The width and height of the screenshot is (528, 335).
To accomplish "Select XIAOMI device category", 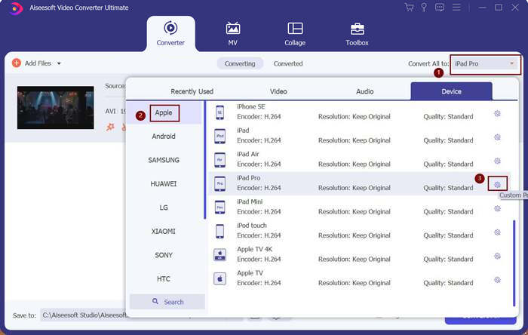I will click(164, 232).
